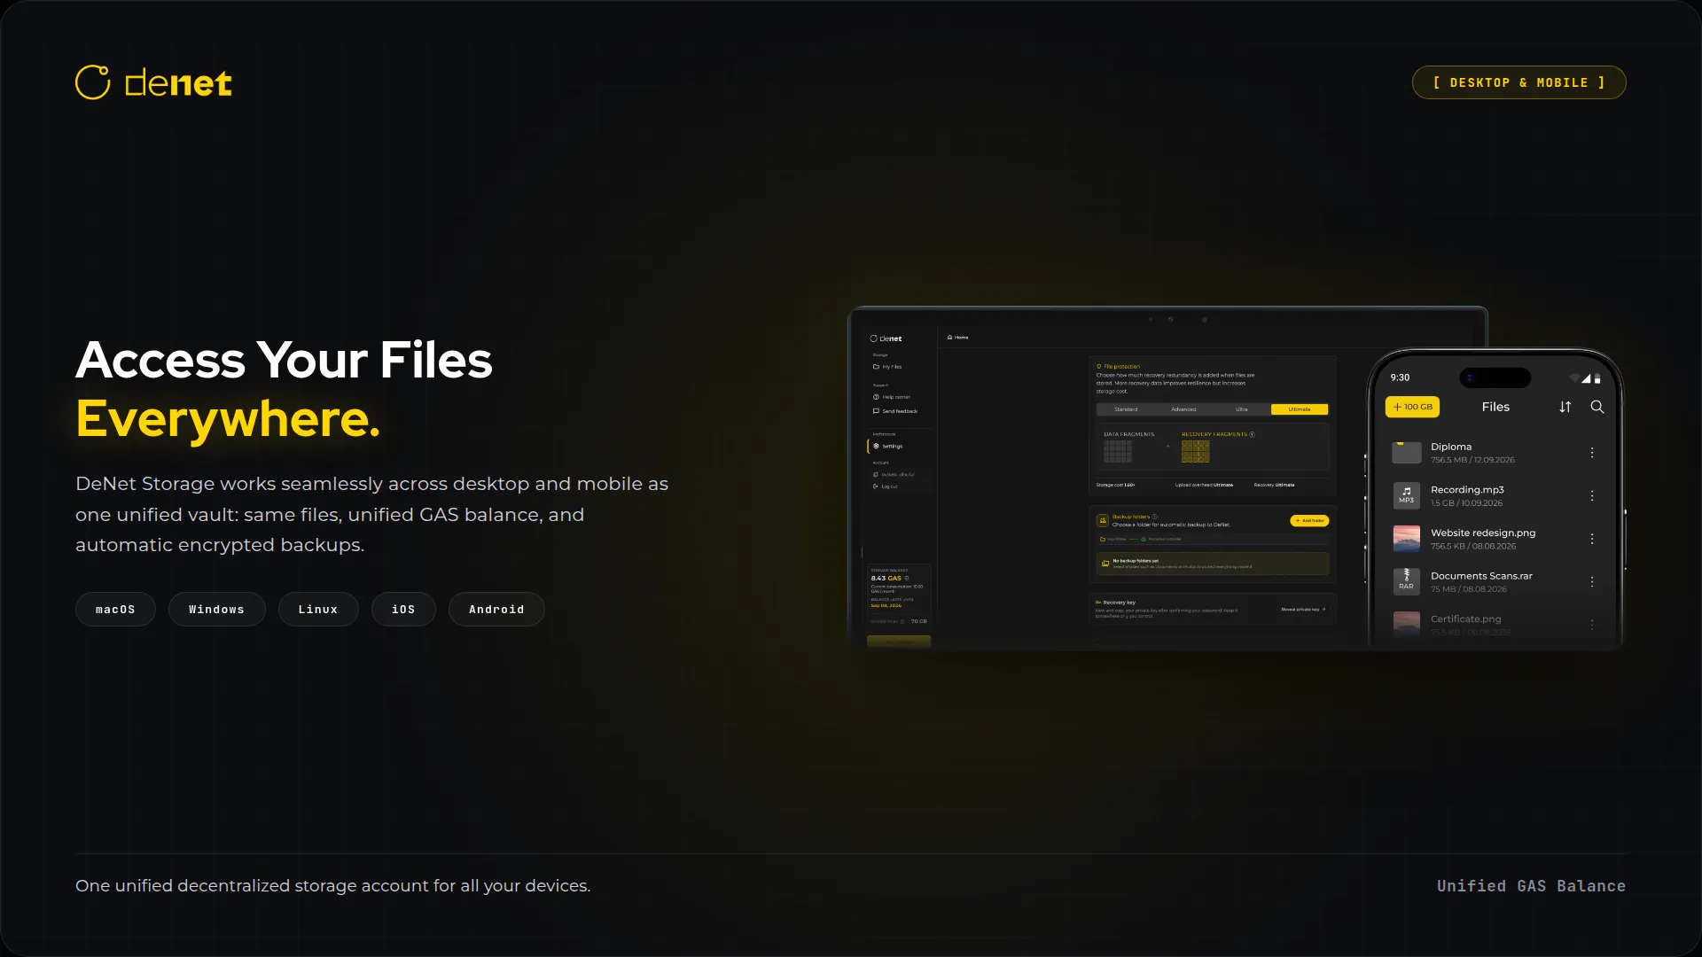Click Backup folders info icon
Viewport: 1702px width, 957px height.
coord(1154,517)
